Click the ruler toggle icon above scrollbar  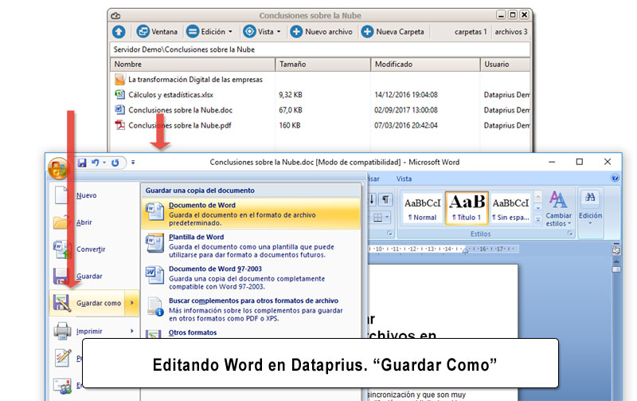[616, 250]
